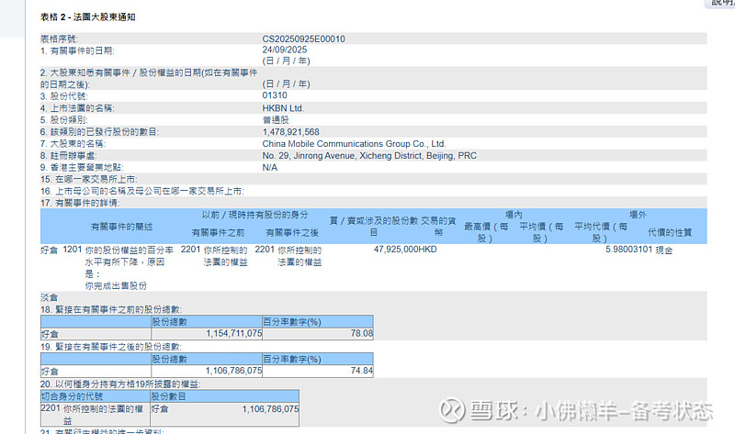This screenshot has width=735, height=434.
Task: Click the event code 1201
Action: point(73,250)
